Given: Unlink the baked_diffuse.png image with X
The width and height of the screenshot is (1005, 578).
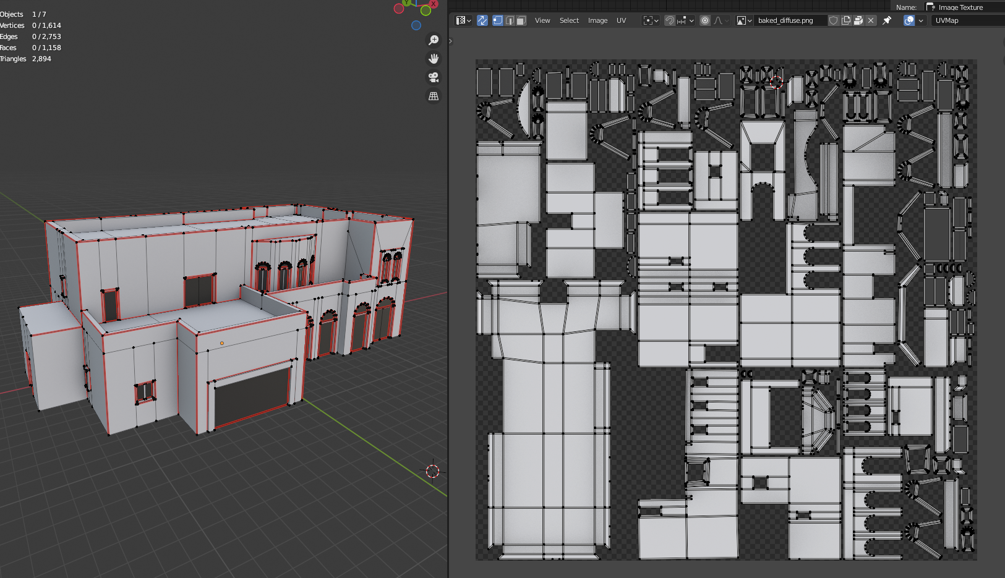Looking at the screenshot, I should click(x=871, y=20).
